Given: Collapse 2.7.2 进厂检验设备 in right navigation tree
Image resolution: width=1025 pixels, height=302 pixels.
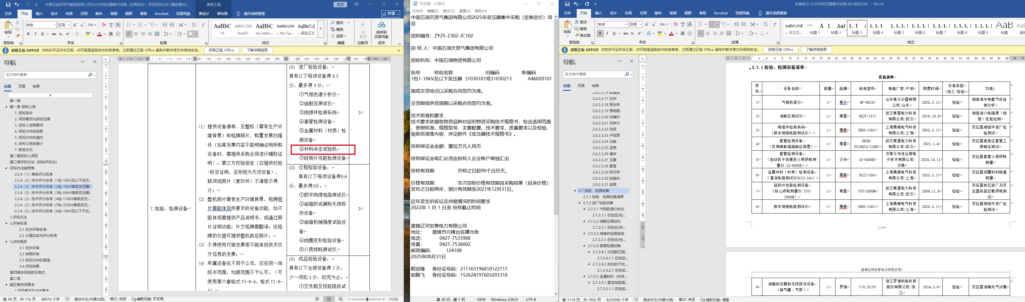Looking at the screenshot, I should (x=580, y=203).
